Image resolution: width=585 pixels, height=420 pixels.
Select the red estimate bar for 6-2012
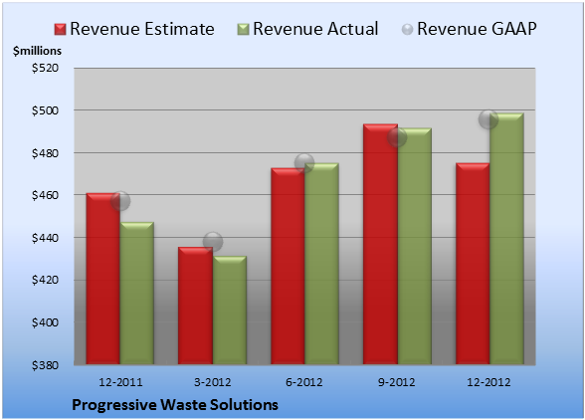(x=288, y=266)
